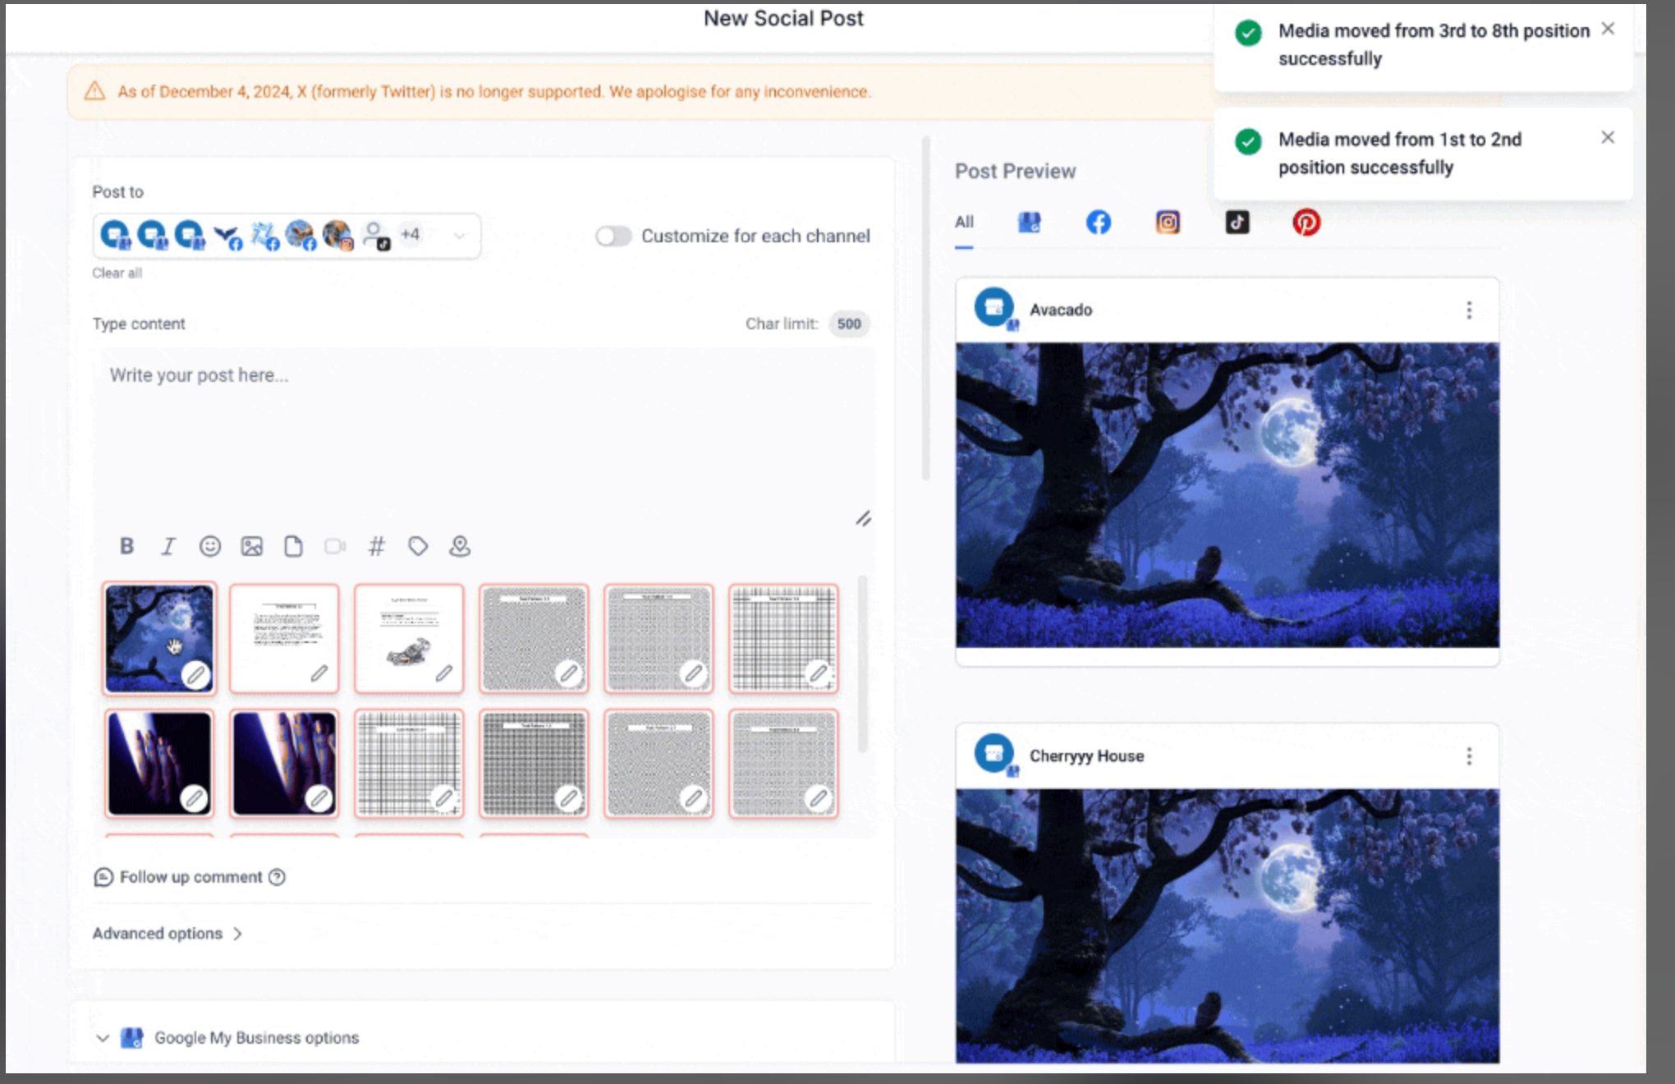Screen dimensions: 1675x1084
Task: Dismiss the 1st to 2nd position notification
Action: point(1608,138)
